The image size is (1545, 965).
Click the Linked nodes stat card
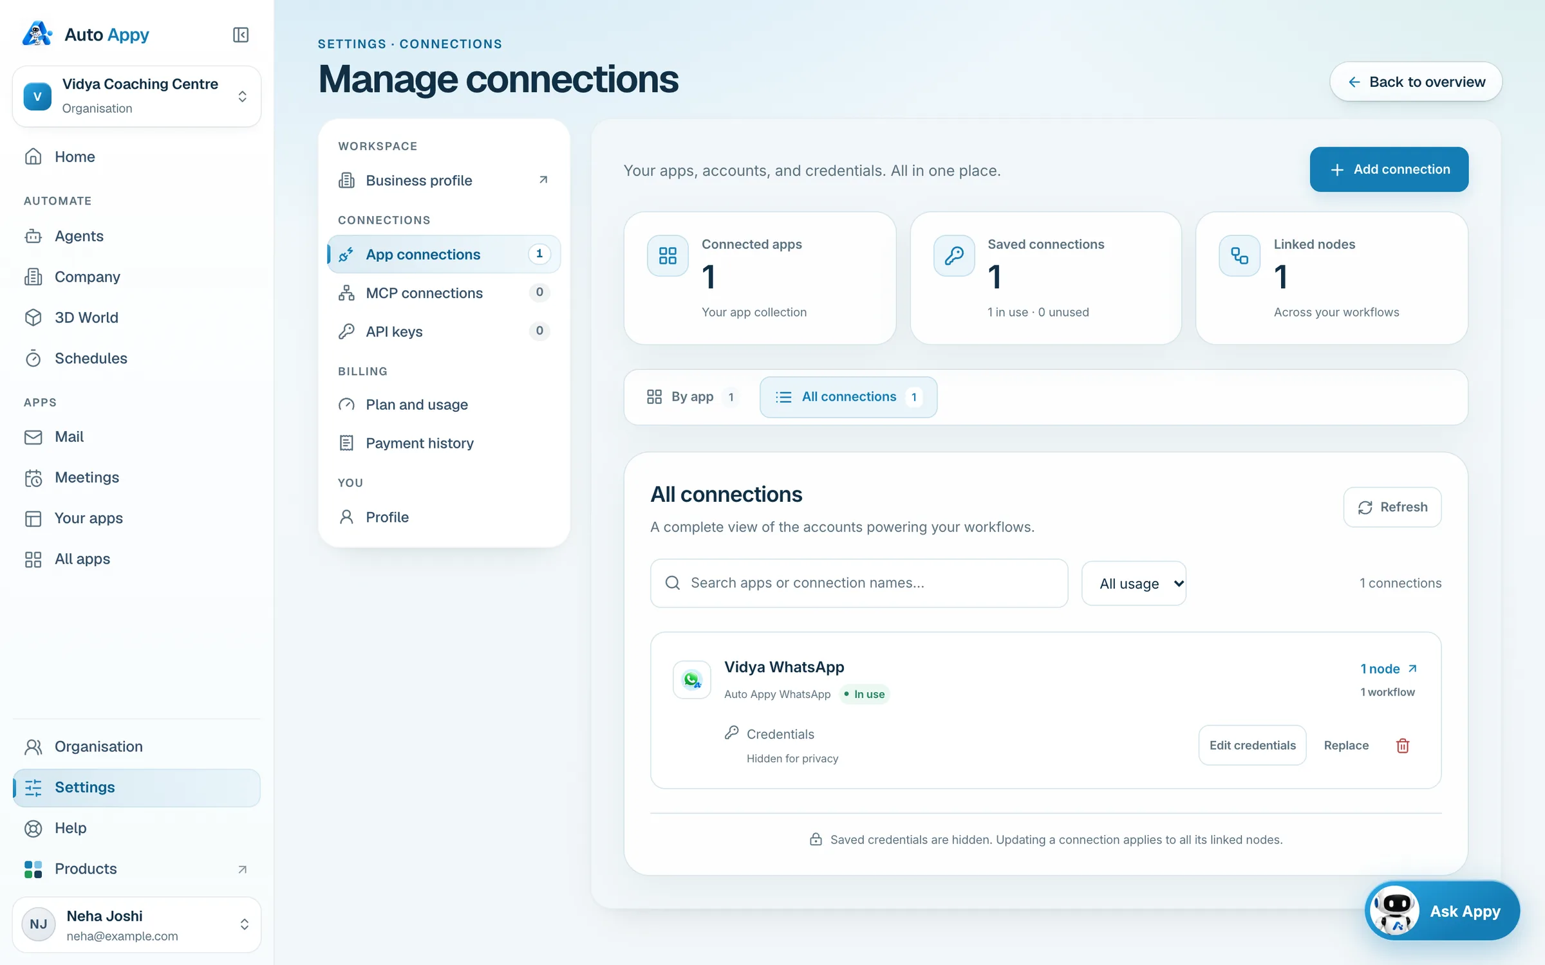pos(1331,279)
